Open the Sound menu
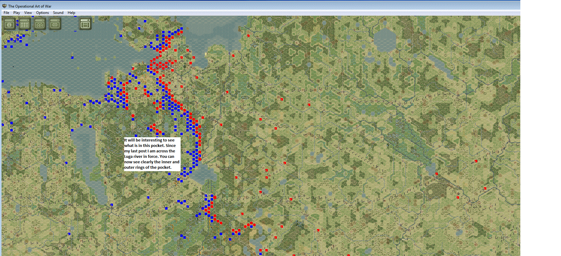Image resolution: width=561 pixels, height=256 pixels. tap(58, 13)
